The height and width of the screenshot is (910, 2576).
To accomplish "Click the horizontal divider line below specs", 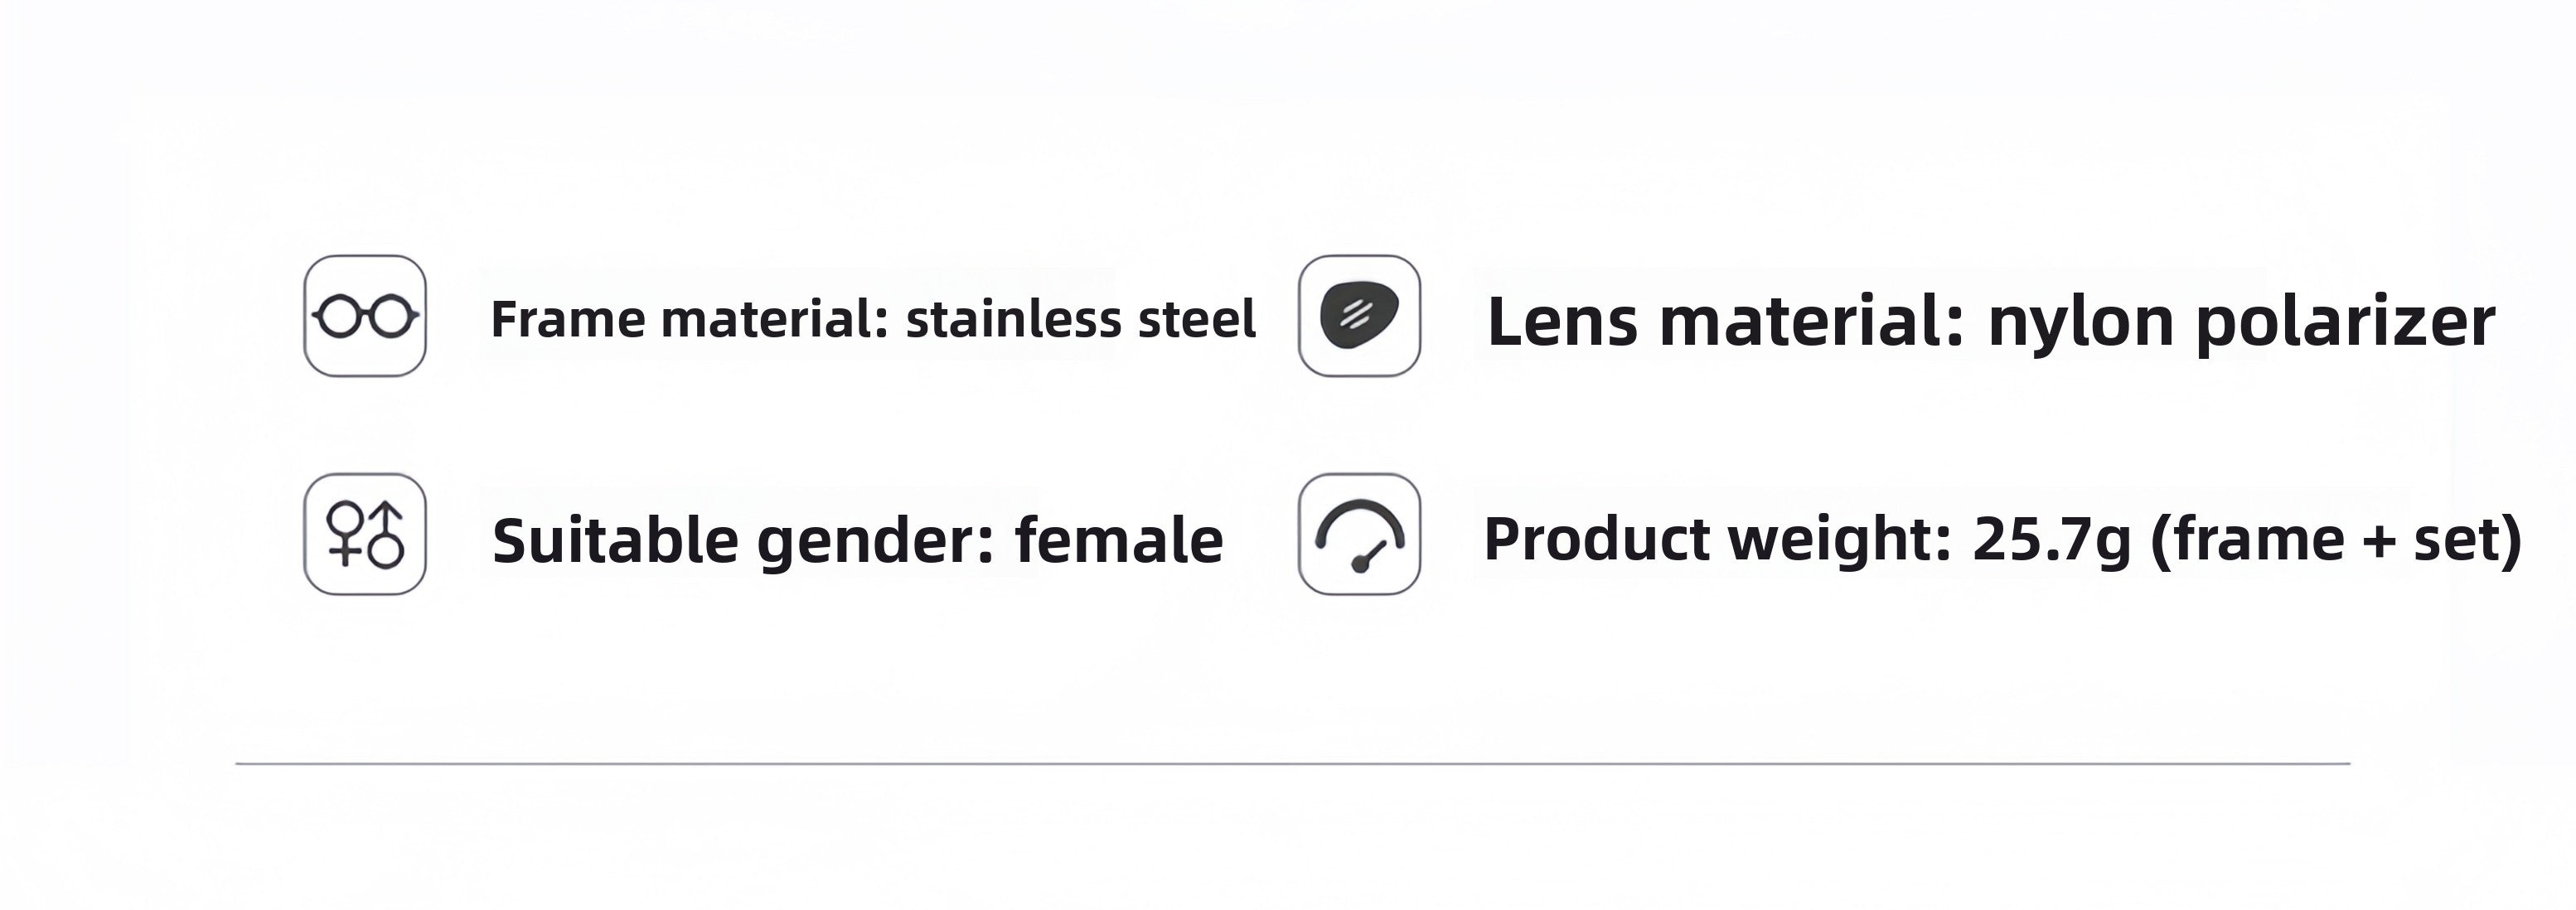I will (1292, 764).
